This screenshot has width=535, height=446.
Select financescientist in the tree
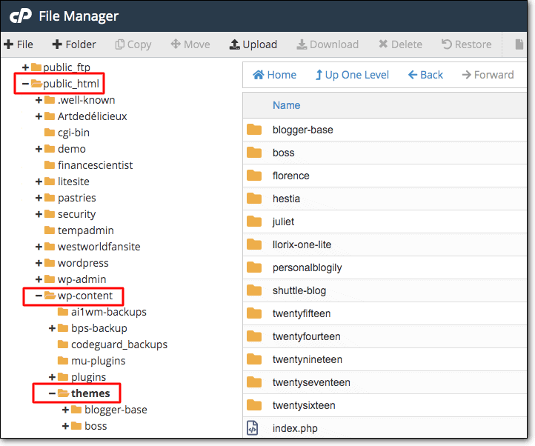pos(95,165)
